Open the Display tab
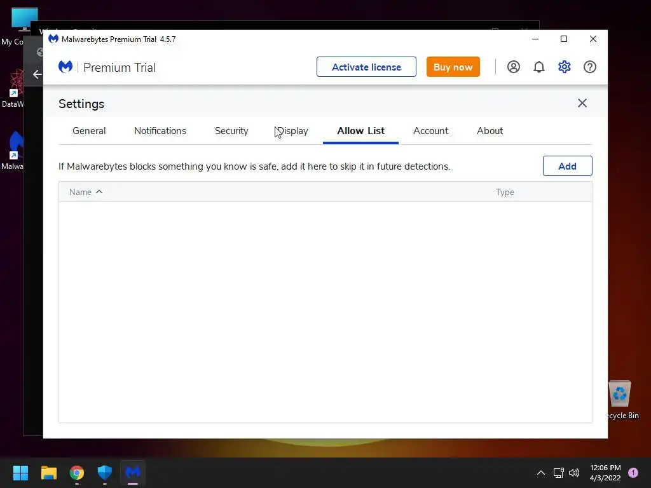The height and width of the screenshot is (488, 651). [292, 131]
